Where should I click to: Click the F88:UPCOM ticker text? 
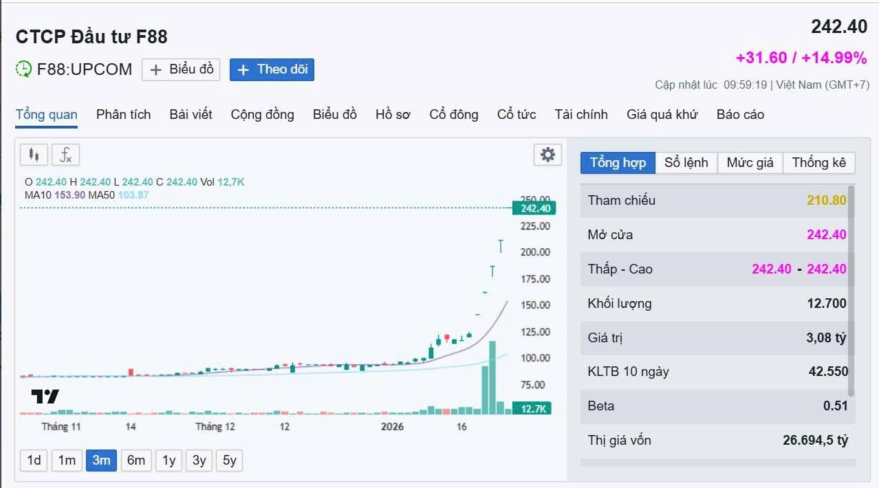pos(85,69)
